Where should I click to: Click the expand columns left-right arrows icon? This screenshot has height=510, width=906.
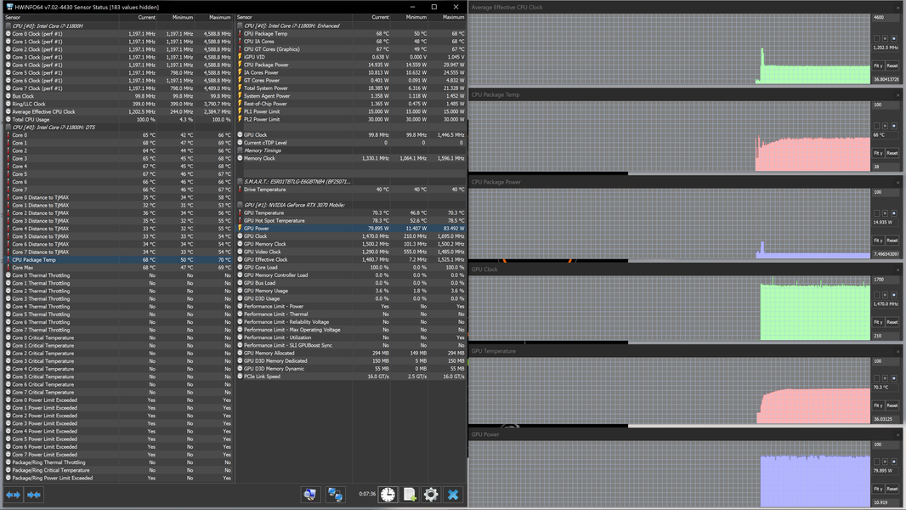(13, 495)
